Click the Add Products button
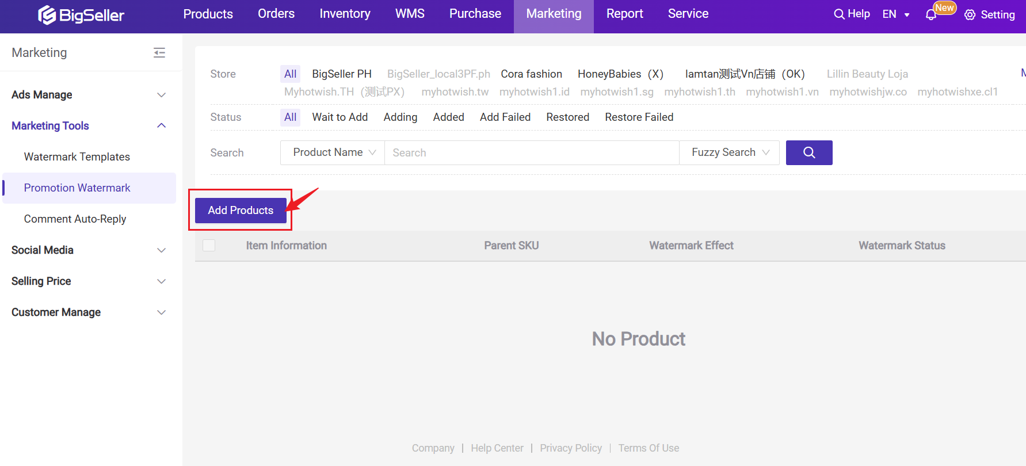The image size is (1026, 466). coord(241,211)
